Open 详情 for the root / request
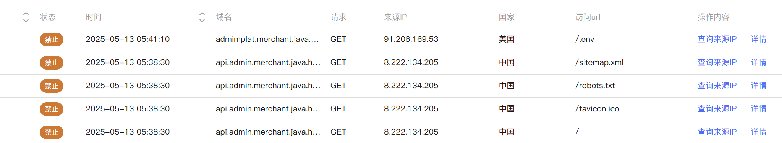The image size is (782, 143). click(758, 132)
